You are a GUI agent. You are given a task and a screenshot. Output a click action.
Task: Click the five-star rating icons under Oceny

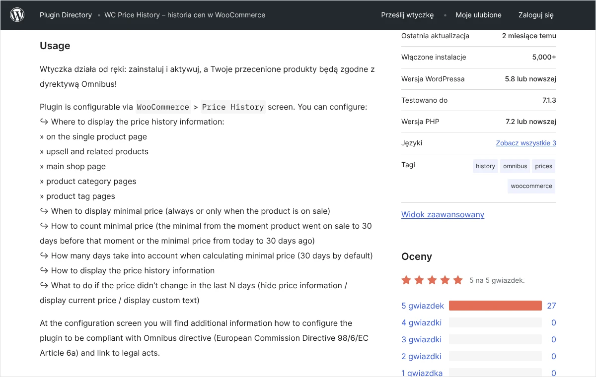[432, 280]
